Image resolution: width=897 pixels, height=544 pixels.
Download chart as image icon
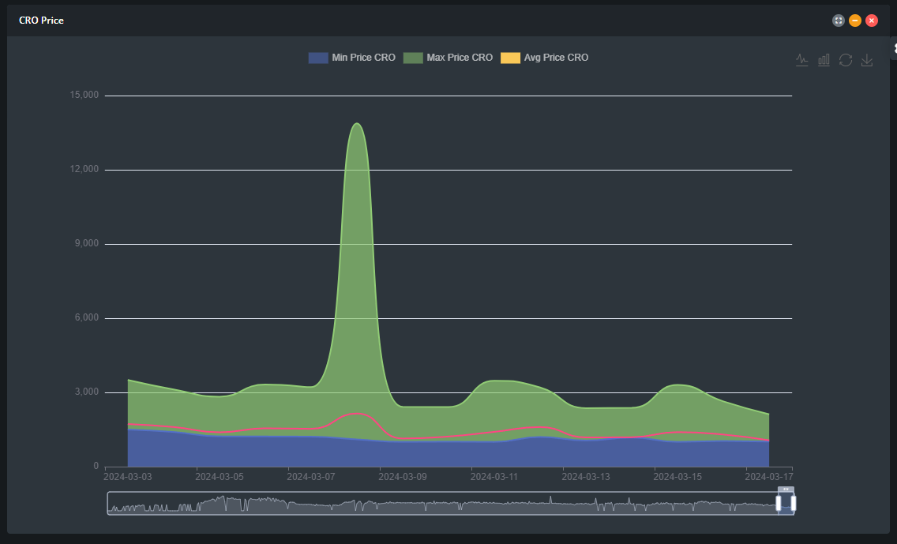point(867,59)
